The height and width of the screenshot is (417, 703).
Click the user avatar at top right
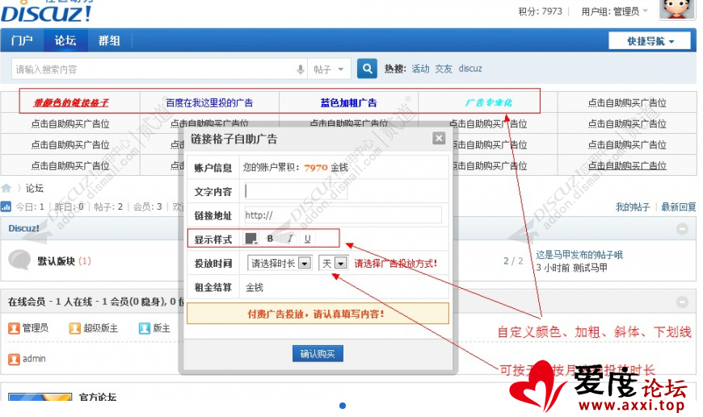pyautogui.click(x=676, y=9)
